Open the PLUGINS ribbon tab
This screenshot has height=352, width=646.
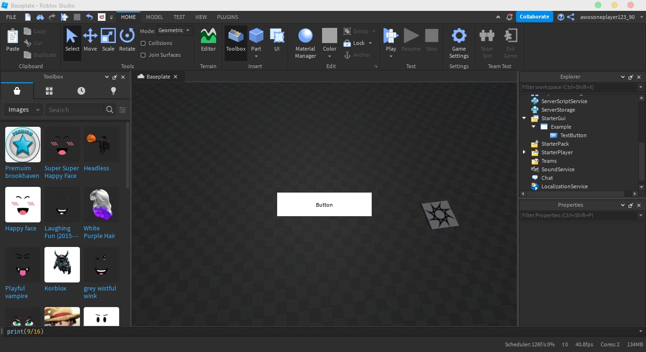click(x=227, y=17)
